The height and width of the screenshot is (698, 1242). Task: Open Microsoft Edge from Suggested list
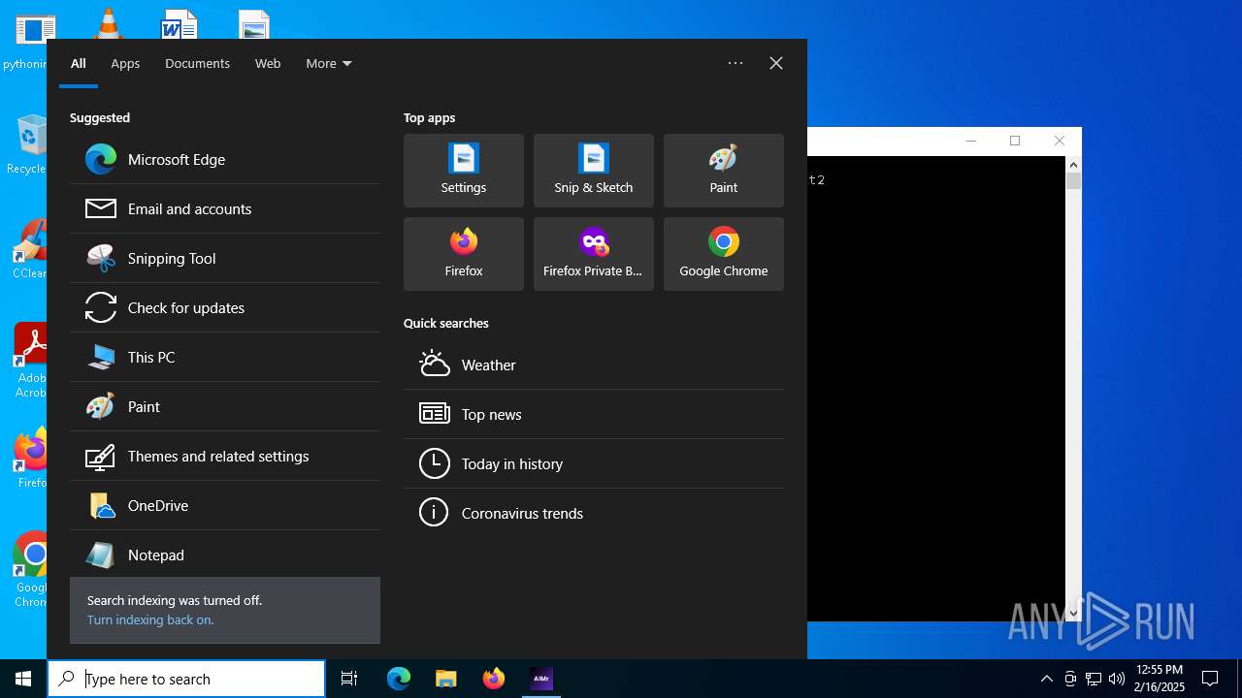pos(225,159)
